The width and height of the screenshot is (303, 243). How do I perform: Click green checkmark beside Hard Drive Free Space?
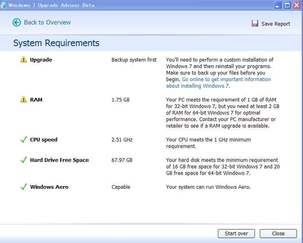24,160
